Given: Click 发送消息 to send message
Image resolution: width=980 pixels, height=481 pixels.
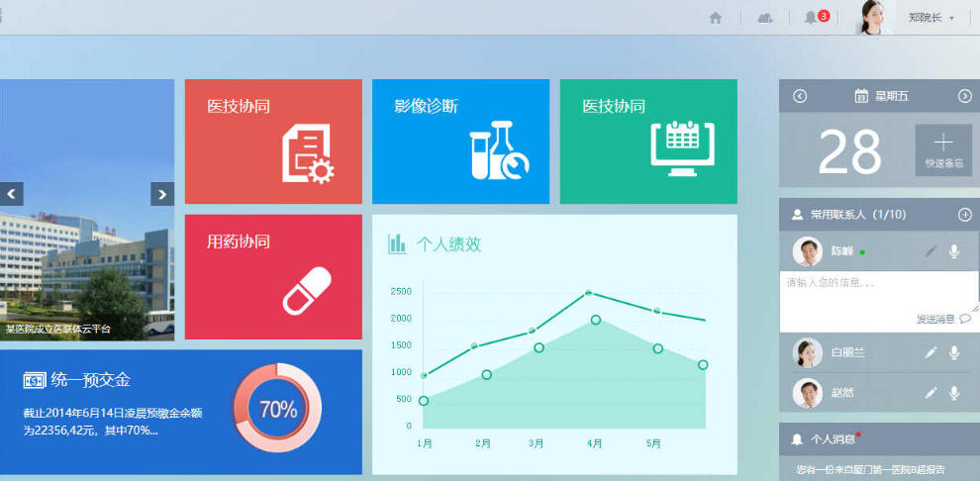Looking at the screenshot, I should pos(943,320).
